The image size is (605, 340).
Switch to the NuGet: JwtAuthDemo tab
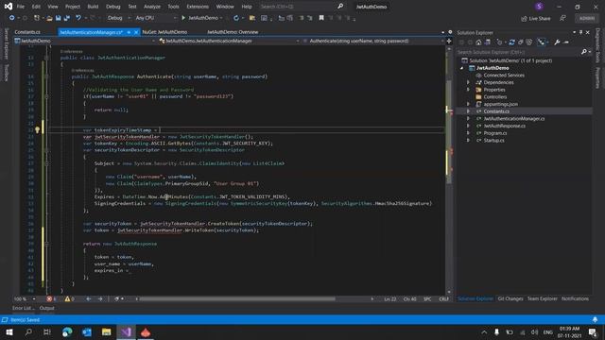pyautogui.click(x=164, y=32)
